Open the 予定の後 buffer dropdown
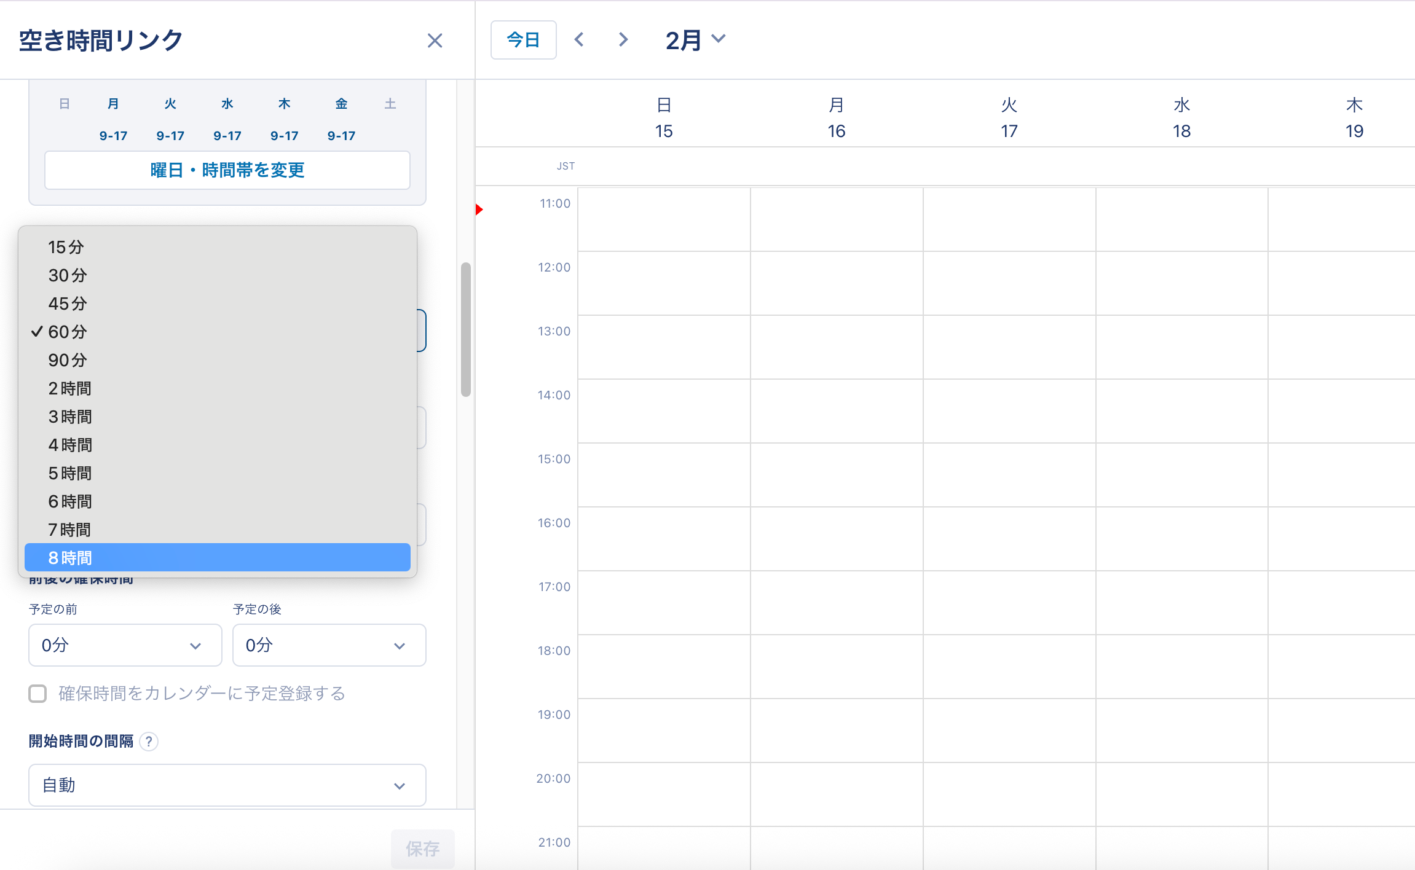The width and height of the screenshot is (1415, 870). point(329,645)
